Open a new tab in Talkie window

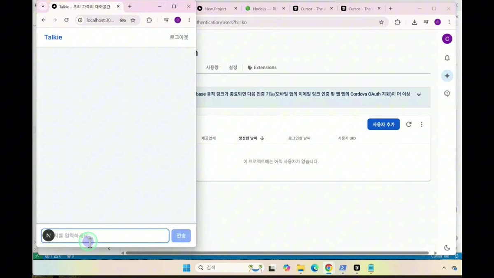tap(130, 7)
